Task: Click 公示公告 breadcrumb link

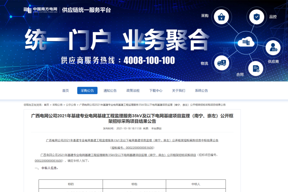Action: 71,105
